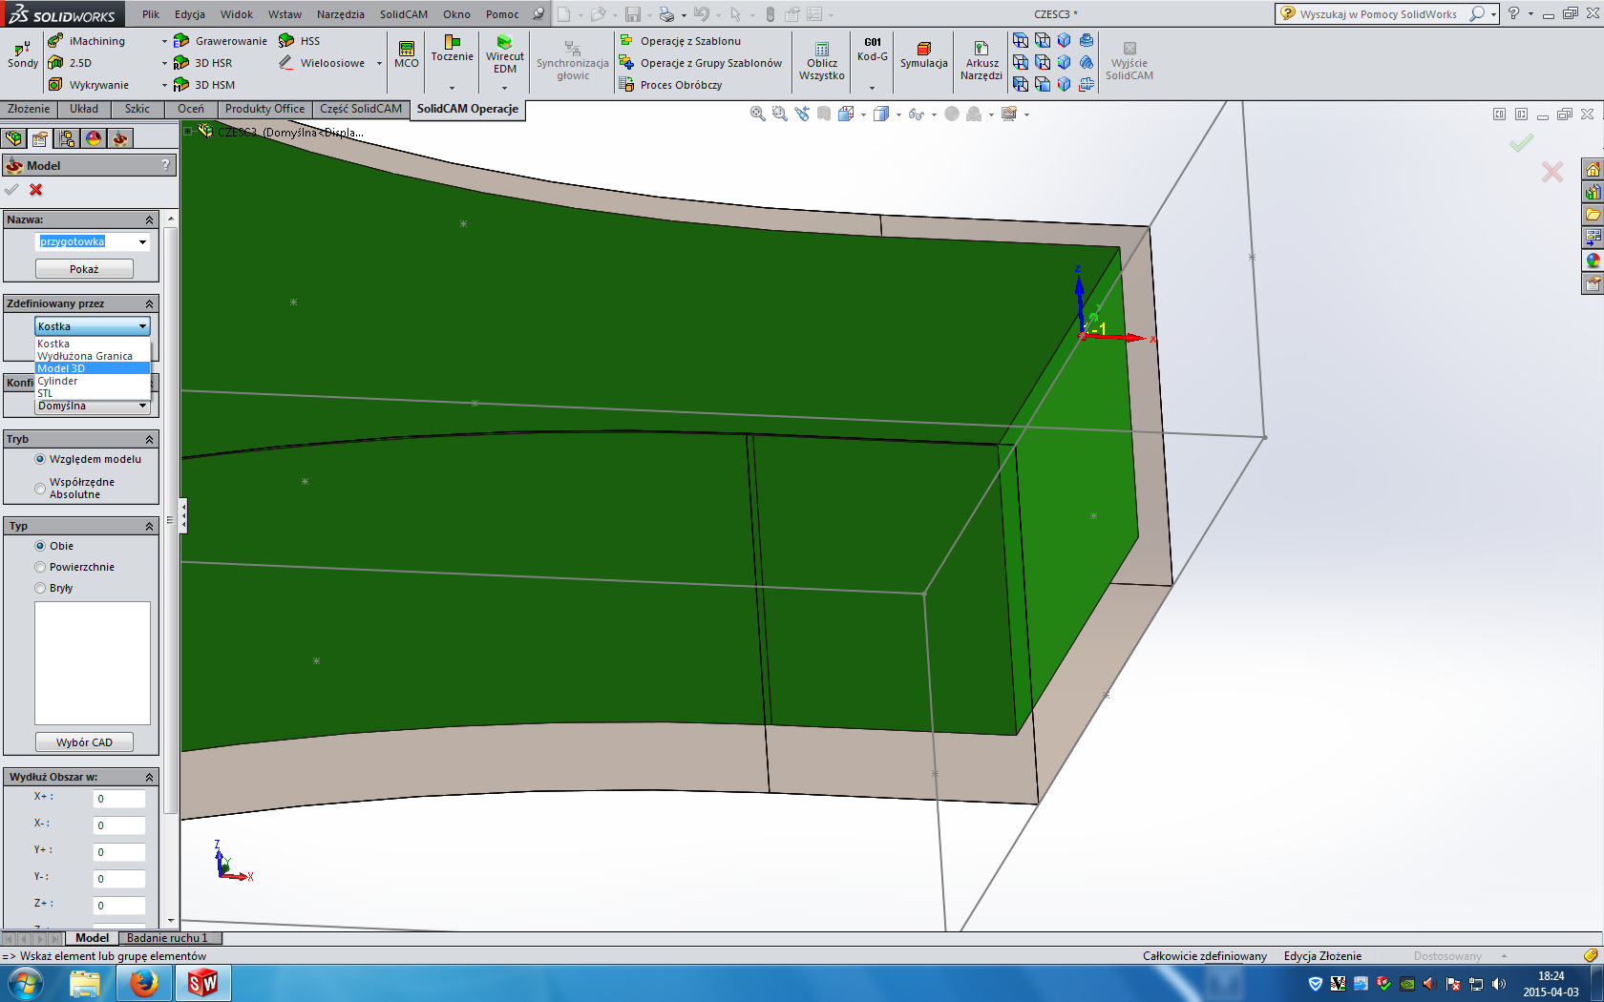Click the Pokaż button
The width and height of the screenshot is (1604, 1002).
(x=84, y=269)
